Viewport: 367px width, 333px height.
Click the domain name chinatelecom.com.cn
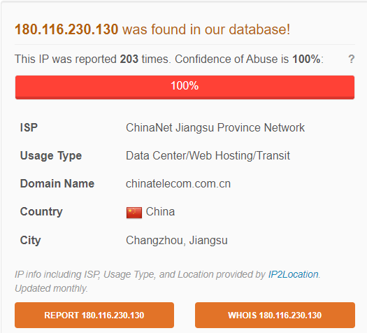pyautogui.click(x=178, y=183)
